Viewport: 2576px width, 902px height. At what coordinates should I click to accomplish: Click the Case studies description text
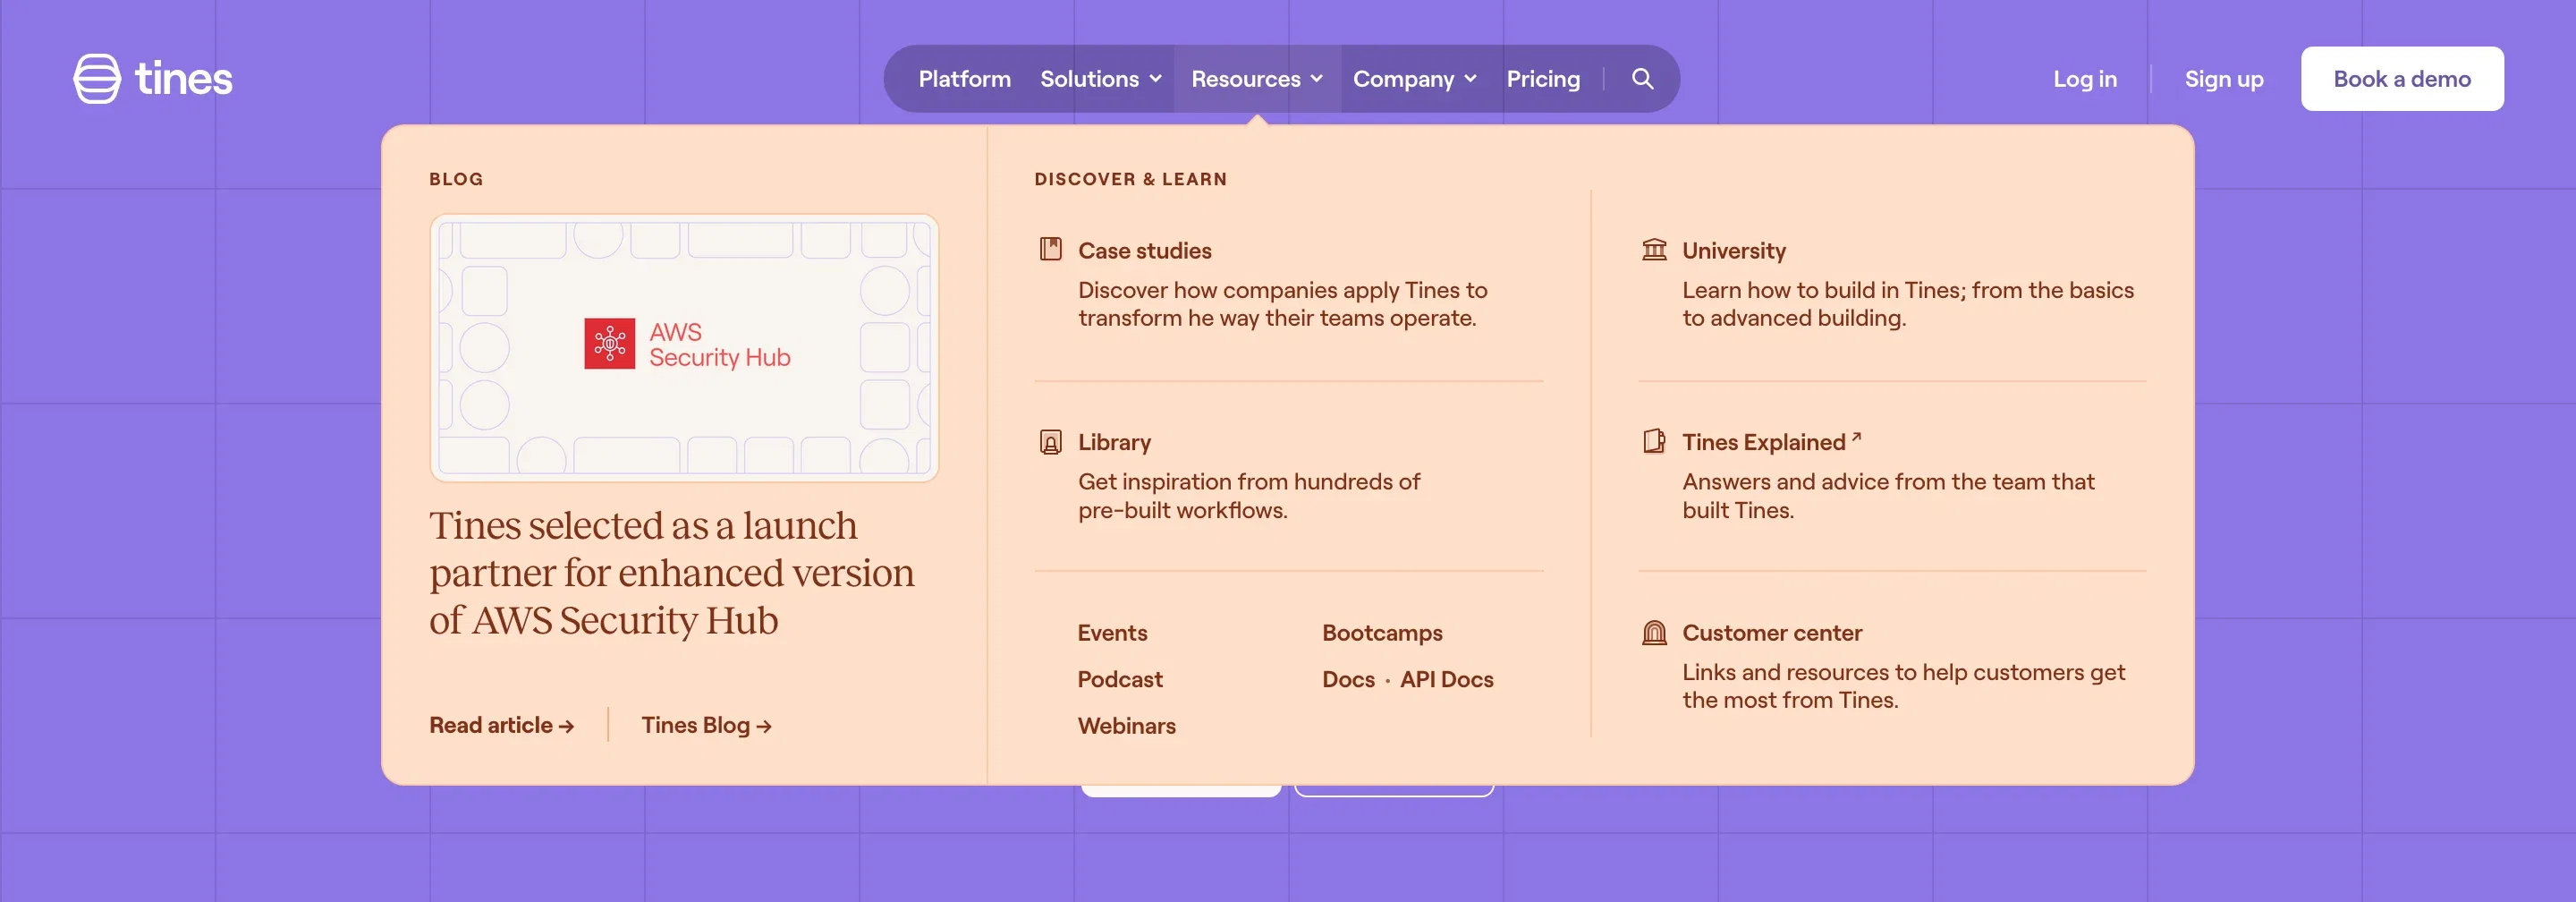pos(1282,304)
